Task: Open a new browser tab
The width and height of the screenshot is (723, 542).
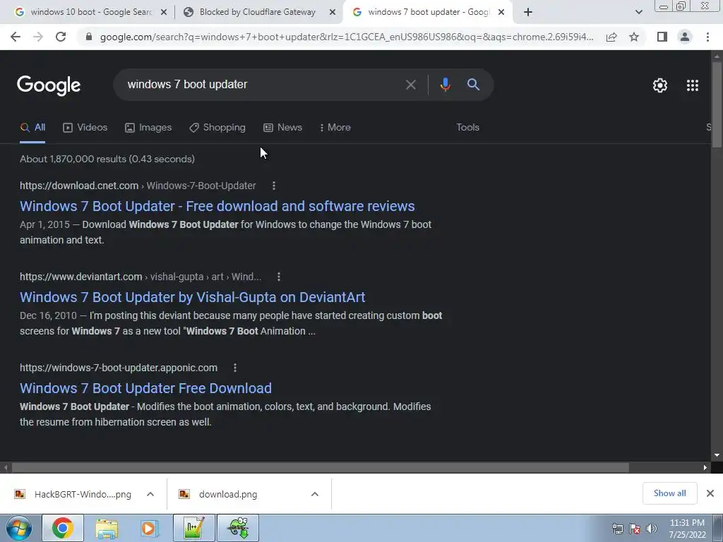Action: coord(528,13)
